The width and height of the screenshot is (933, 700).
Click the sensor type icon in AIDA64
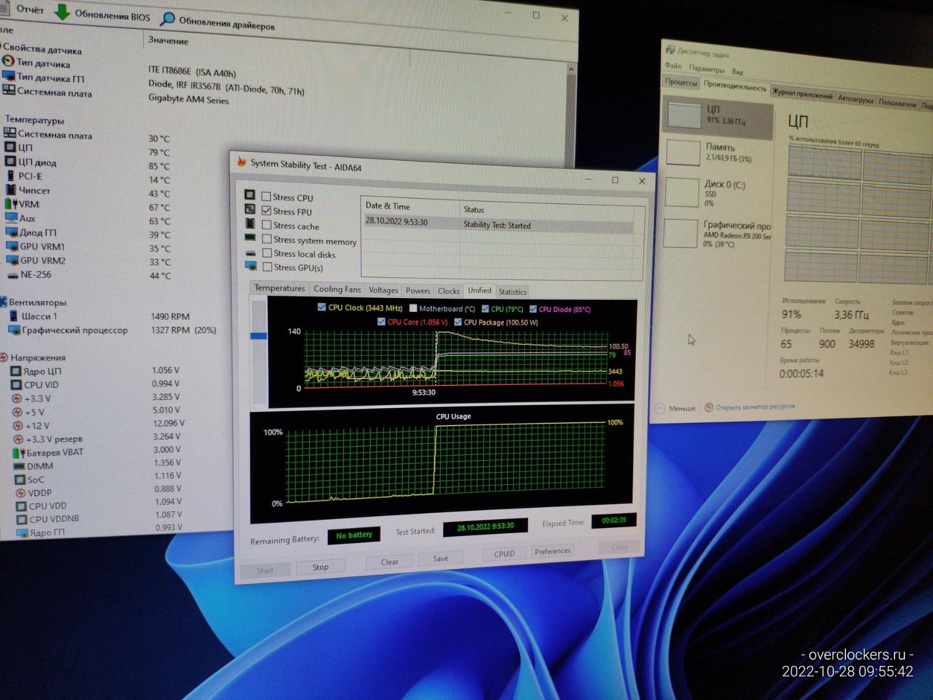coord(8,61)
